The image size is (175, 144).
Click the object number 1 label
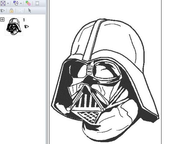24,20
